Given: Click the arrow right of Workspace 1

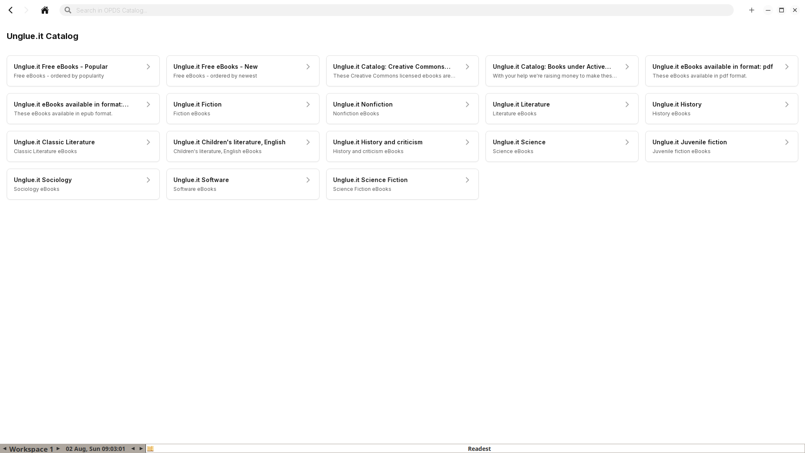Looking at the screenshot, I should [x=58, y=449].
